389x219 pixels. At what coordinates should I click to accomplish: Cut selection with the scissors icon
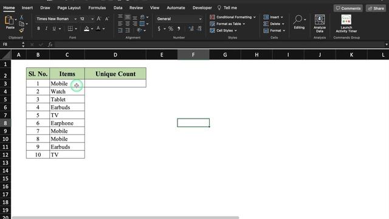[22, 17]
